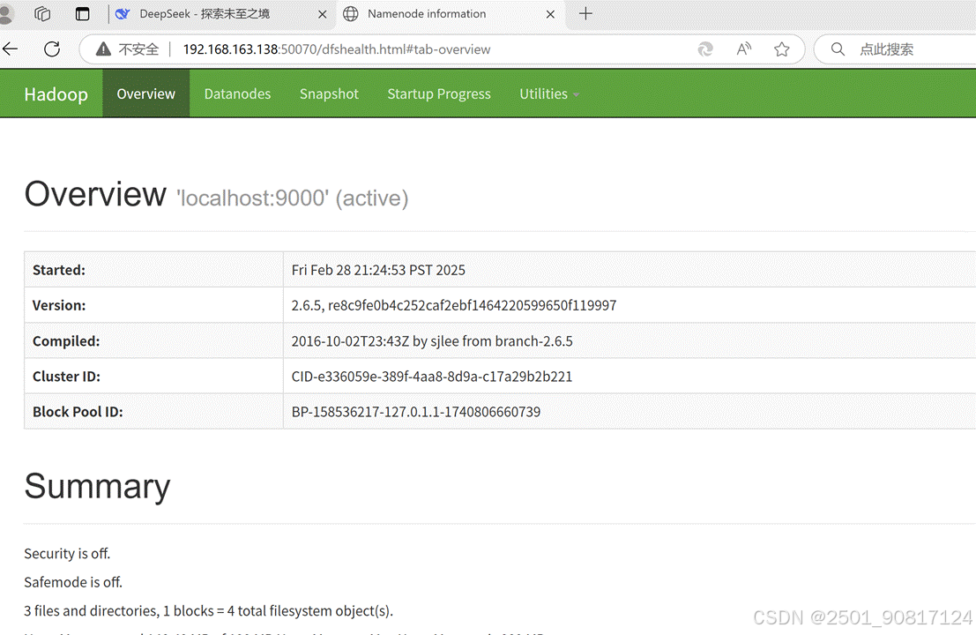Image resolution: width=976 pixels, height=635 pixels.
Task: Switch to the Datanodes tab
Action: 237,93
